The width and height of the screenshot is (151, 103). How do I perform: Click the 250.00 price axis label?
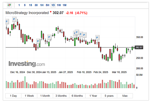[139, 58]
